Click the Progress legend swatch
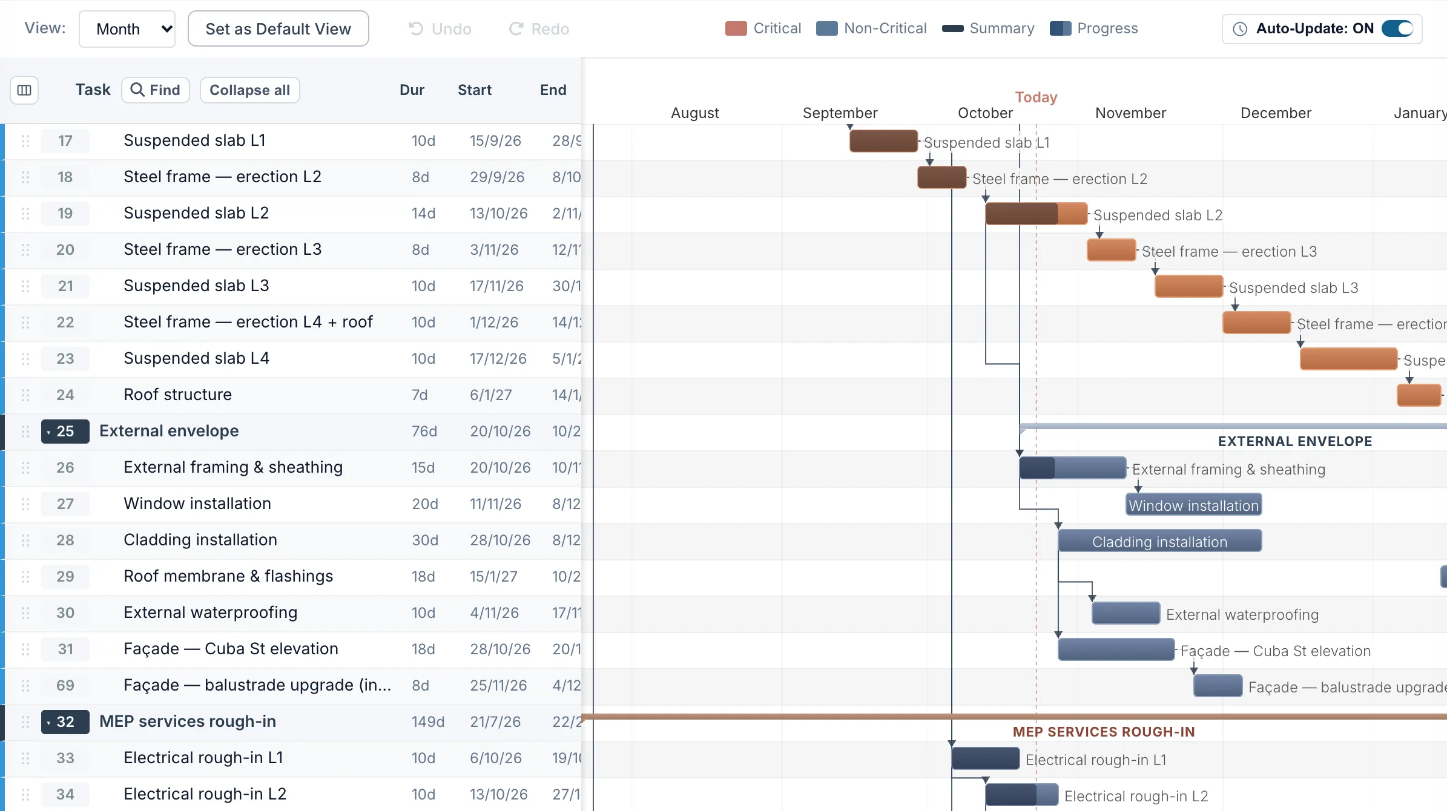 [x=1060, y=28]
